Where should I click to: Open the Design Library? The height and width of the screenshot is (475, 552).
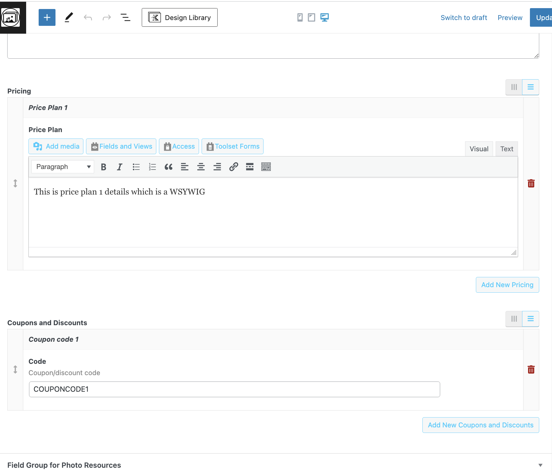[x=180, y=17]
